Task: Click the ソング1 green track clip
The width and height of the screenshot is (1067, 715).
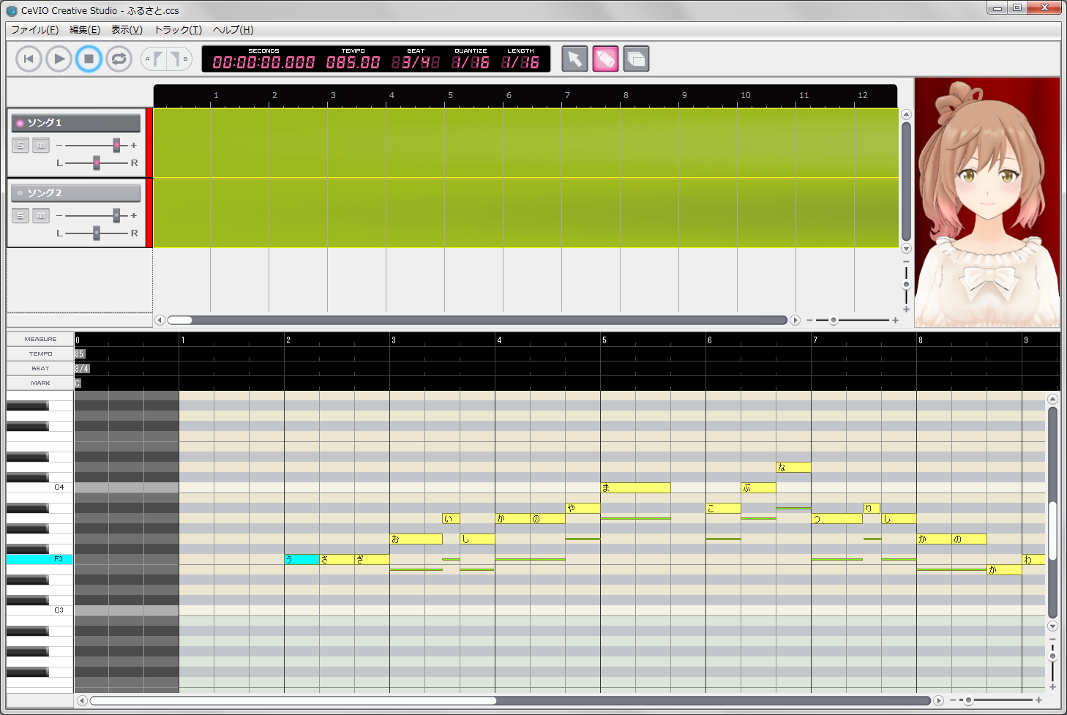Action: tap(525, 143)
